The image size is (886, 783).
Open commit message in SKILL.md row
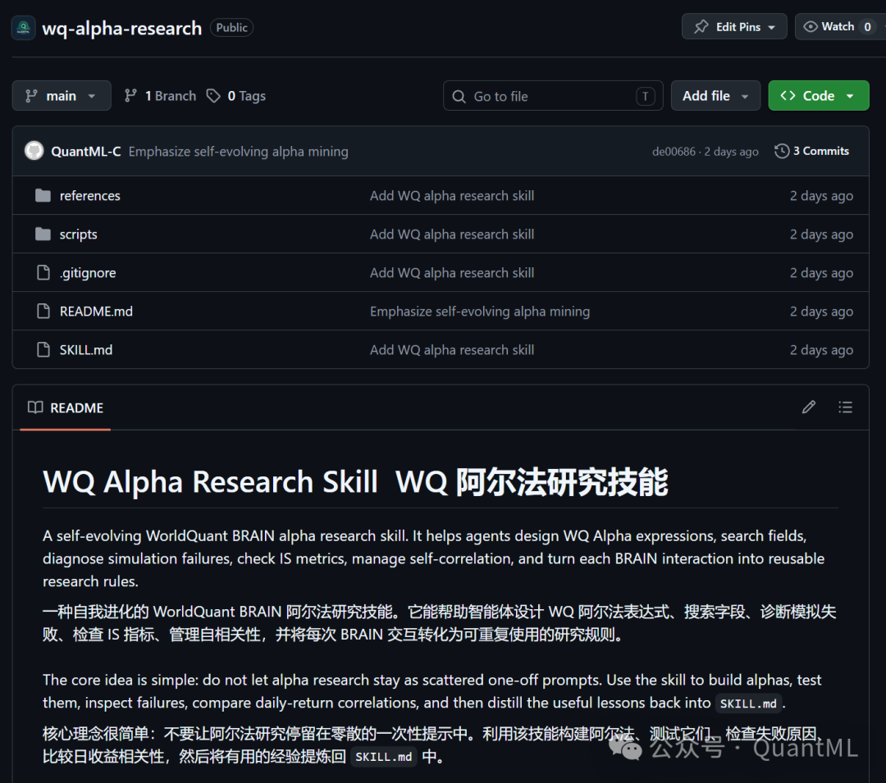[x=452, y=350]
